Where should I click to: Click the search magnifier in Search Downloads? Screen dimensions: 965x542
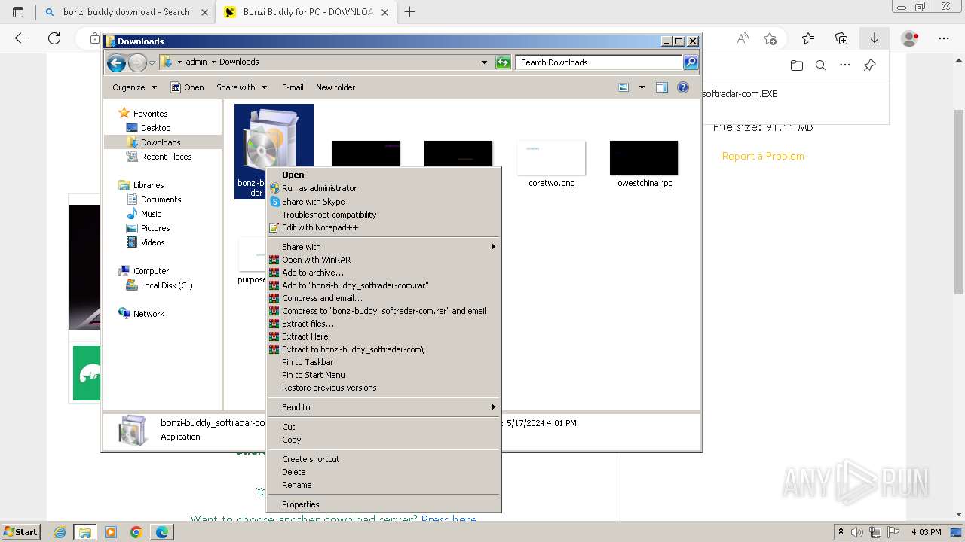(690, 62)
